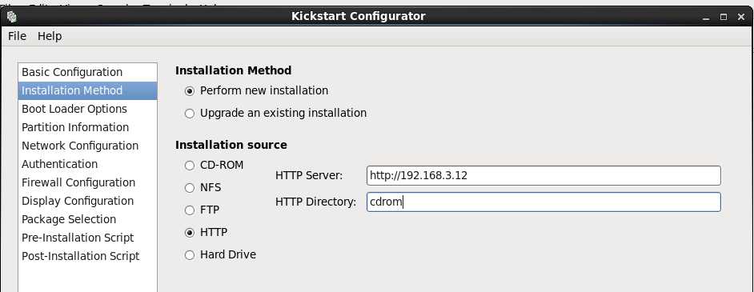Screen dimensions: 754x292
Task: Open Pre-Installation Script section
Action: click(x=87, y=238)
